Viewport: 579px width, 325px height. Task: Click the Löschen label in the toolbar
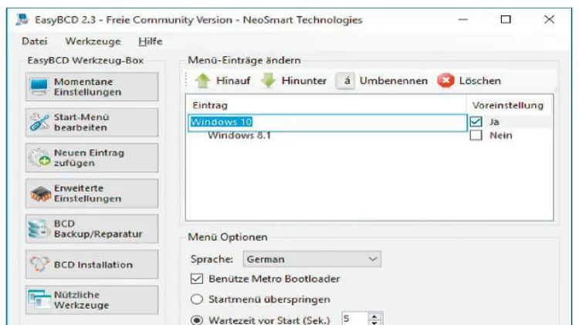pos(480,80)
